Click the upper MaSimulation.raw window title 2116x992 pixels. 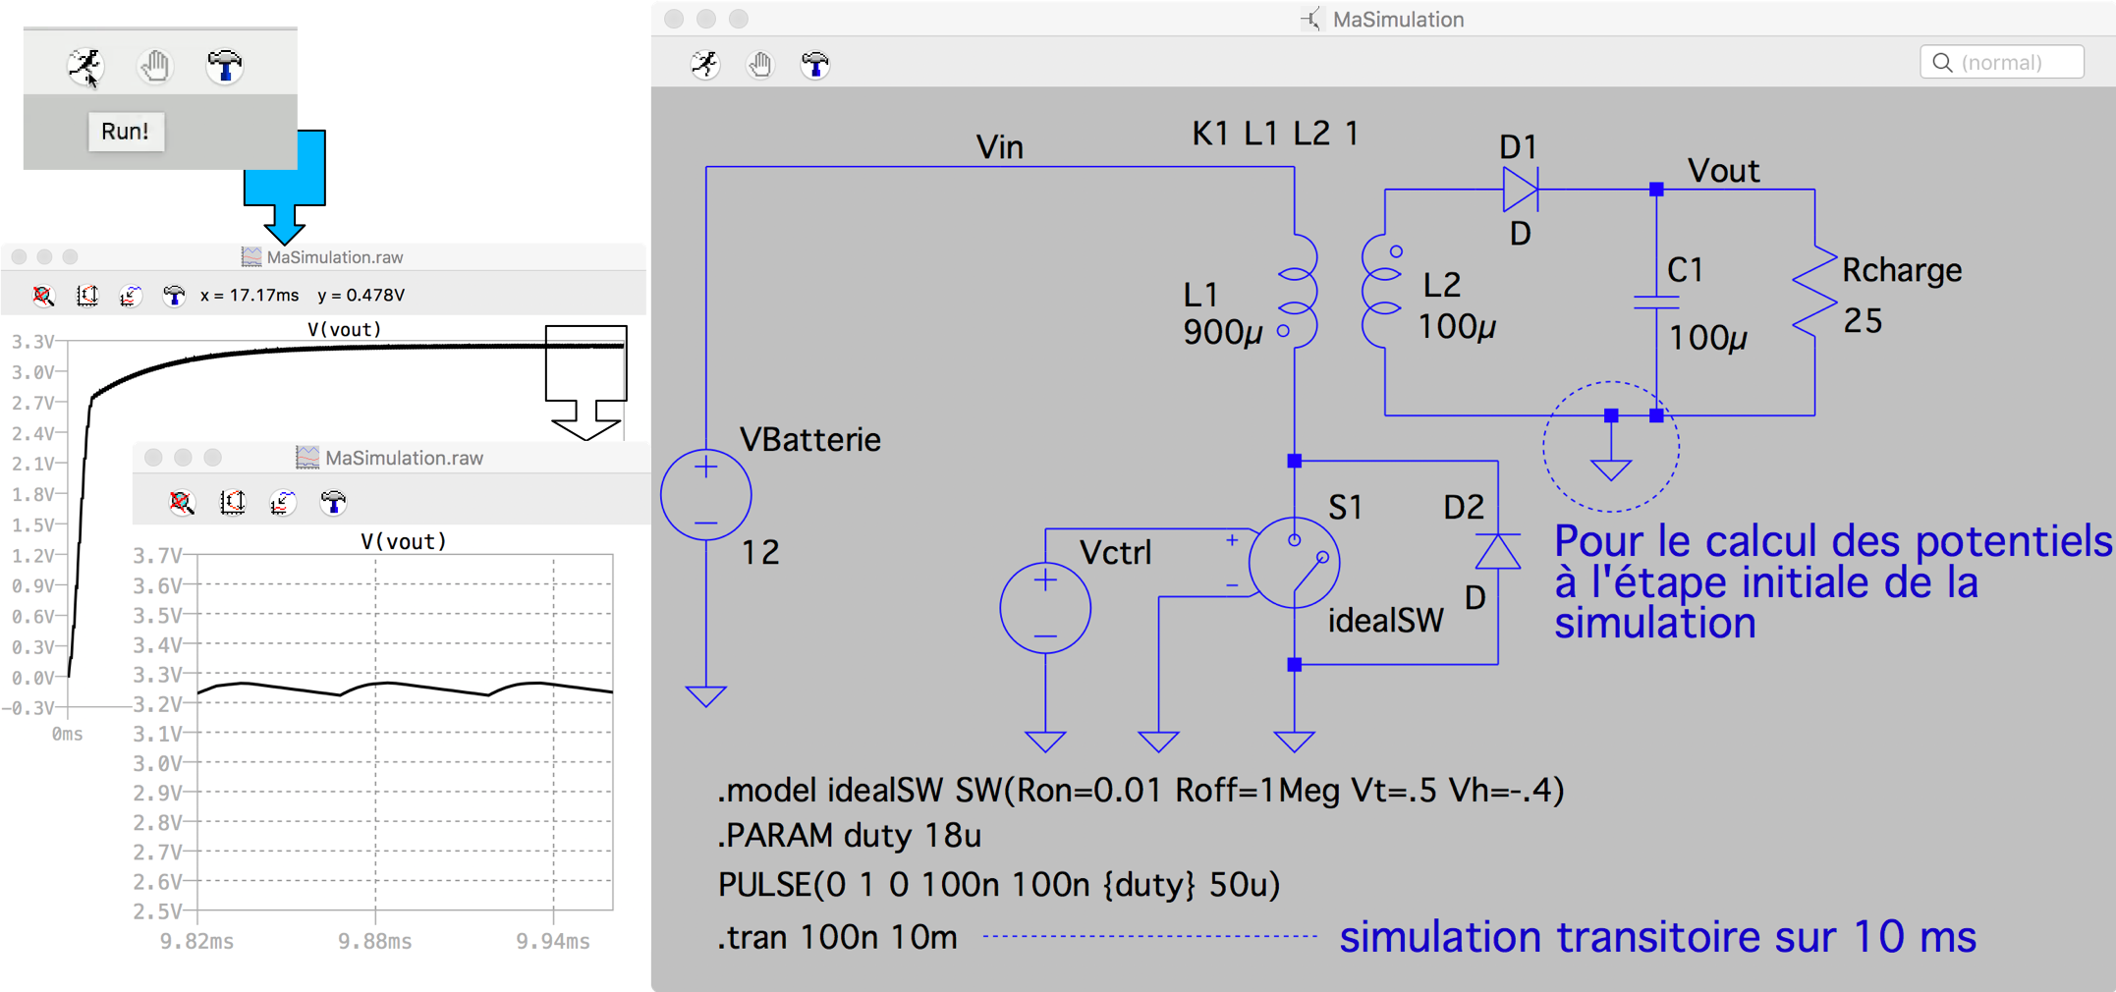pyautogui.click(x=335, y=257)
